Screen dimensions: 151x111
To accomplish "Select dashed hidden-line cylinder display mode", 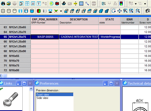I will click(x=9, y=11).
